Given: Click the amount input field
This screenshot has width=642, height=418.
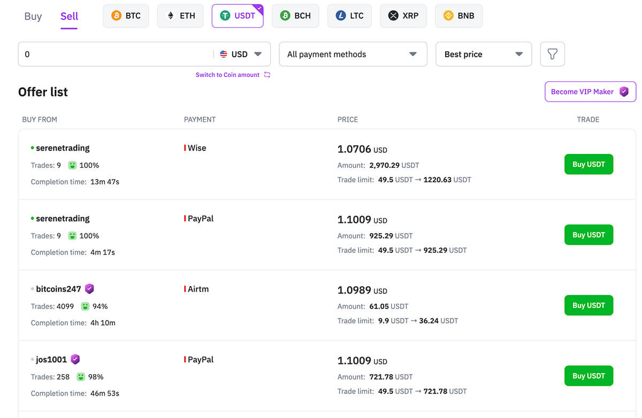Looking at the screenshot, I should [x=115, y=54].
